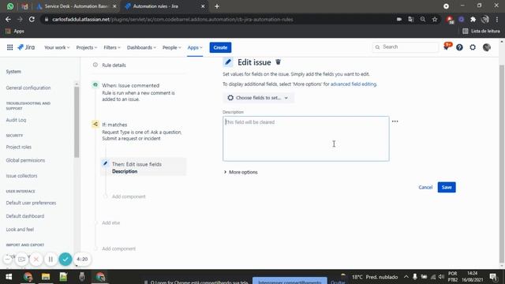Click Add else branch
The width and height of the screenshot is (505, 284).
(x=110, y=222)
